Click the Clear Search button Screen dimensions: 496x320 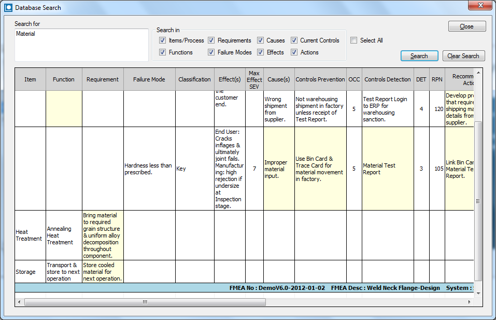pyautogui.click(x=463, y=56)
